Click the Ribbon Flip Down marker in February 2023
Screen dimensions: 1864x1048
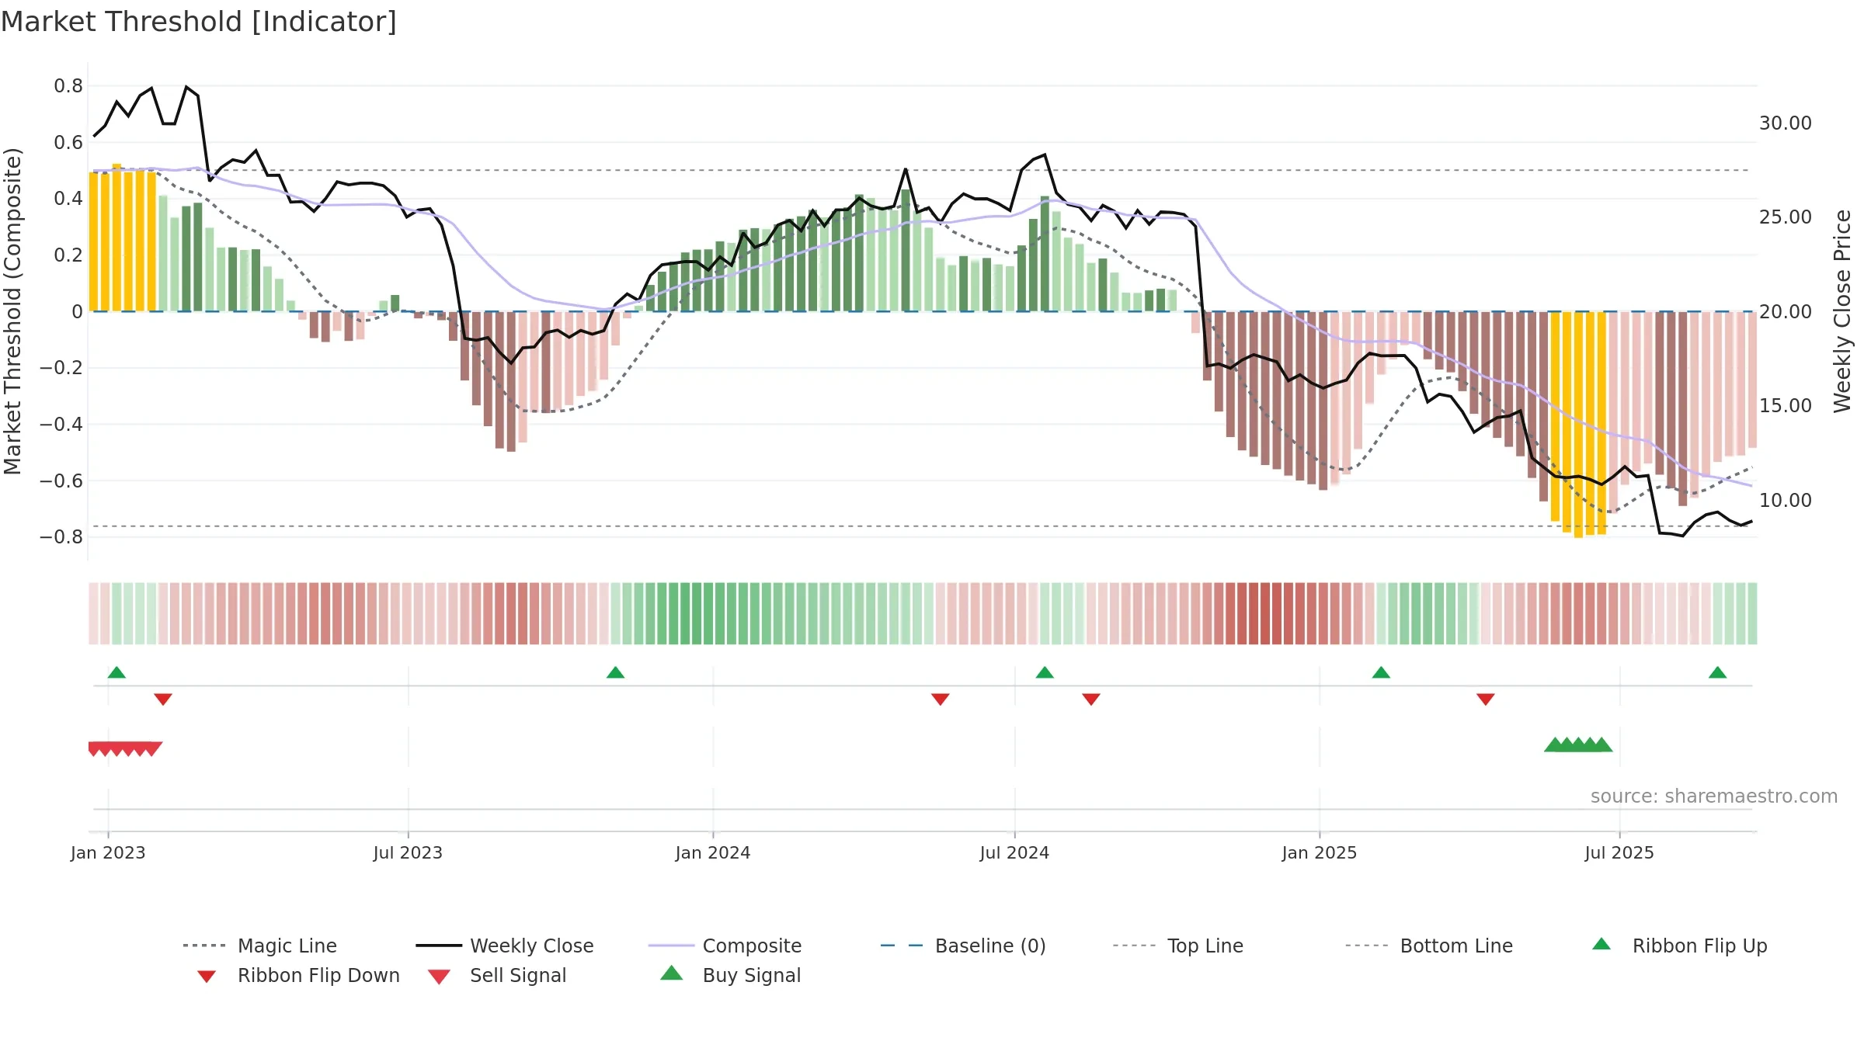coord(163,699)
